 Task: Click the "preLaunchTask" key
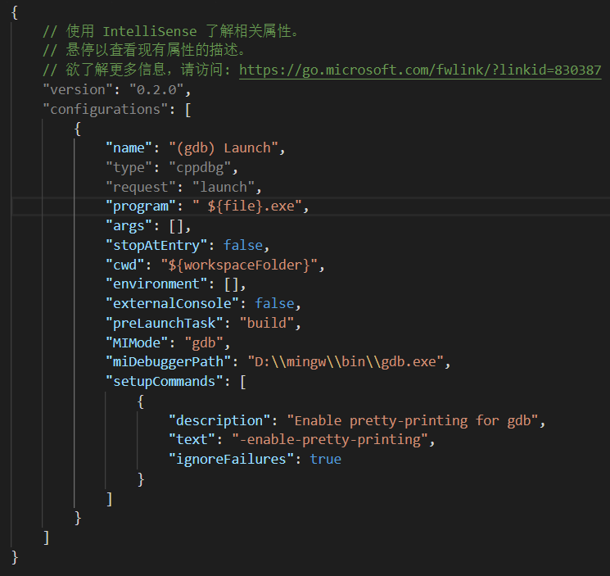[x=165, y=323]
